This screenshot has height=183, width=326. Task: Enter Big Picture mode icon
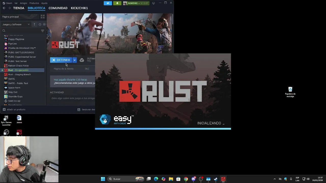pyautogui.click(x=153, y=3)
